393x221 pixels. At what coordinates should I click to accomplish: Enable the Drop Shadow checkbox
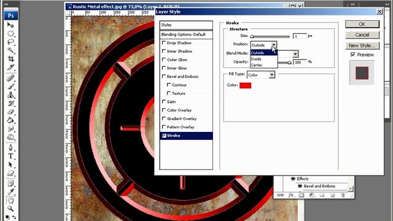point(164,42)
